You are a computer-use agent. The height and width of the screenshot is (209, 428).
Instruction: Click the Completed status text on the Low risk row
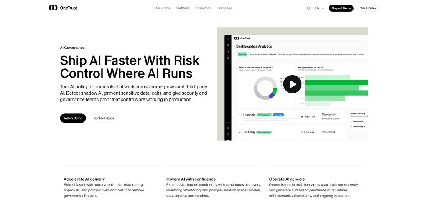click(329, 132)
